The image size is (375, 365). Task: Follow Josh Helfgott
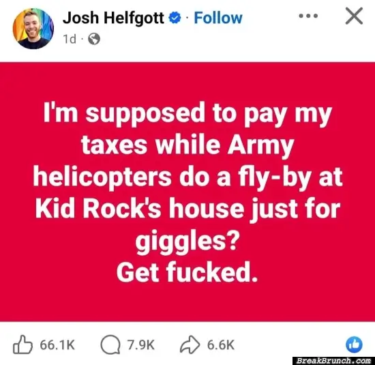pos(218,18)
